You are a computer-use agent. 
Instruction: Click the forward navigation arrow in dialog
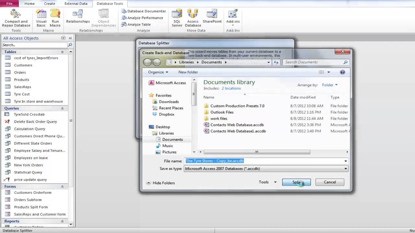[x=157, y=62]
